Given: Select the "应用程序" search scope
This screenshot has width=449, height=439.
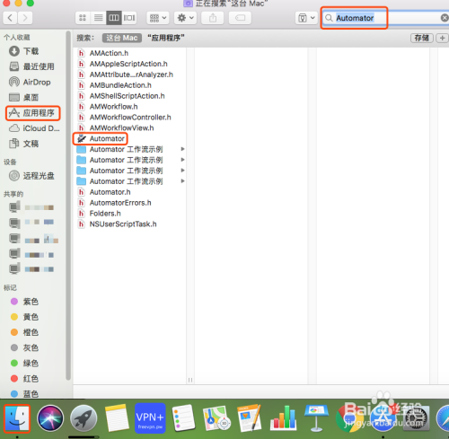Looking at the screenshot, I should coord(166,38).
